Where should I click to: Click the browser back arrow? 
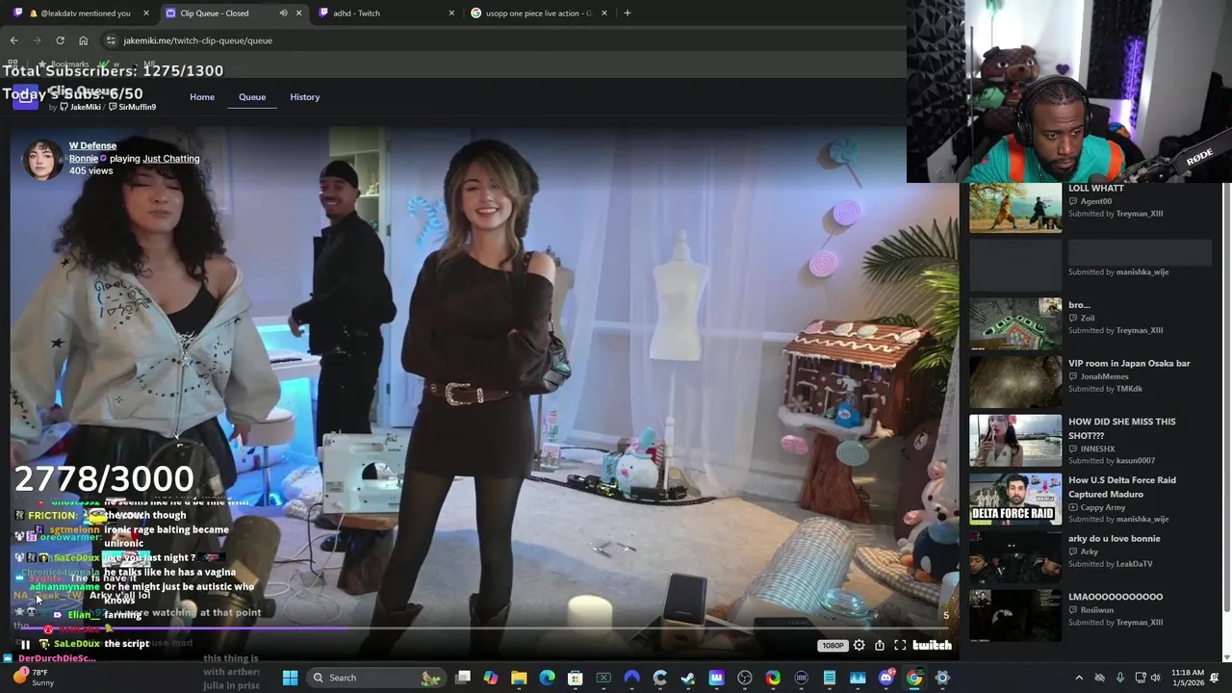tap(13, 40)
